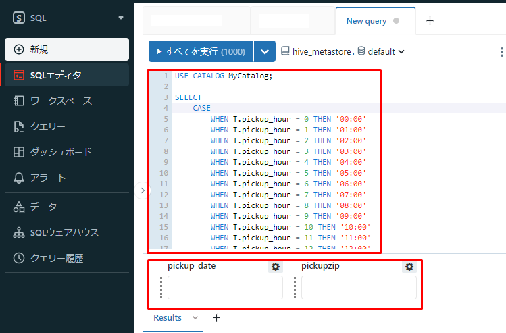The image size is (506, 333).
Task: Click the pickup_date parameter input field
Action: tap(225, 287)
